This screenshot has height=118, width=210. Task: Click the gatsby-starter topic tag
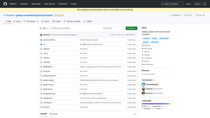click(x=164, y=38)
